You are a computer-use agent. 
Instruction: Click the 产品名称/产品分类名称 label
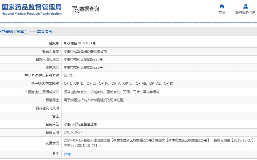point(42,75)
